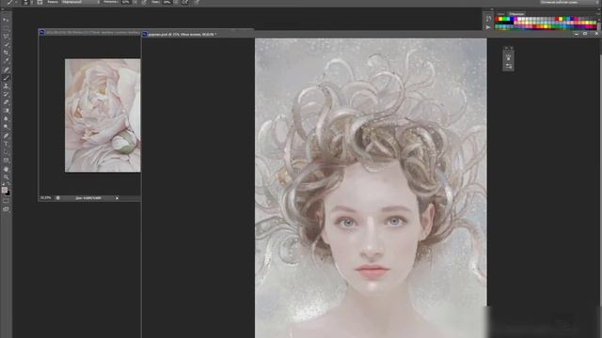Click the peony reference image canvas
The image size is (602, 338).
pyautogui.click(x=103, y=115)
